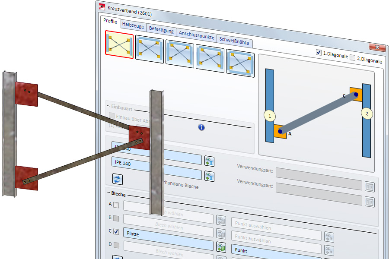Pick the third cross-bracing variant icon
Viewport: 389px width, 259px height.
coord(180,54)
